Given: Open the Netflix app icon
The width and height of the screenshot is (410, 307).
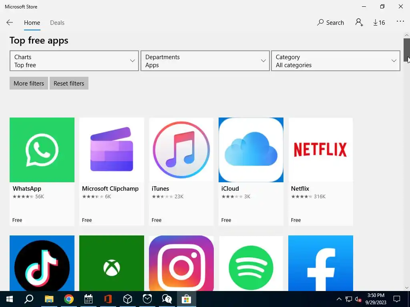Looking at the screenshot, I should click(x=321, y=150).
